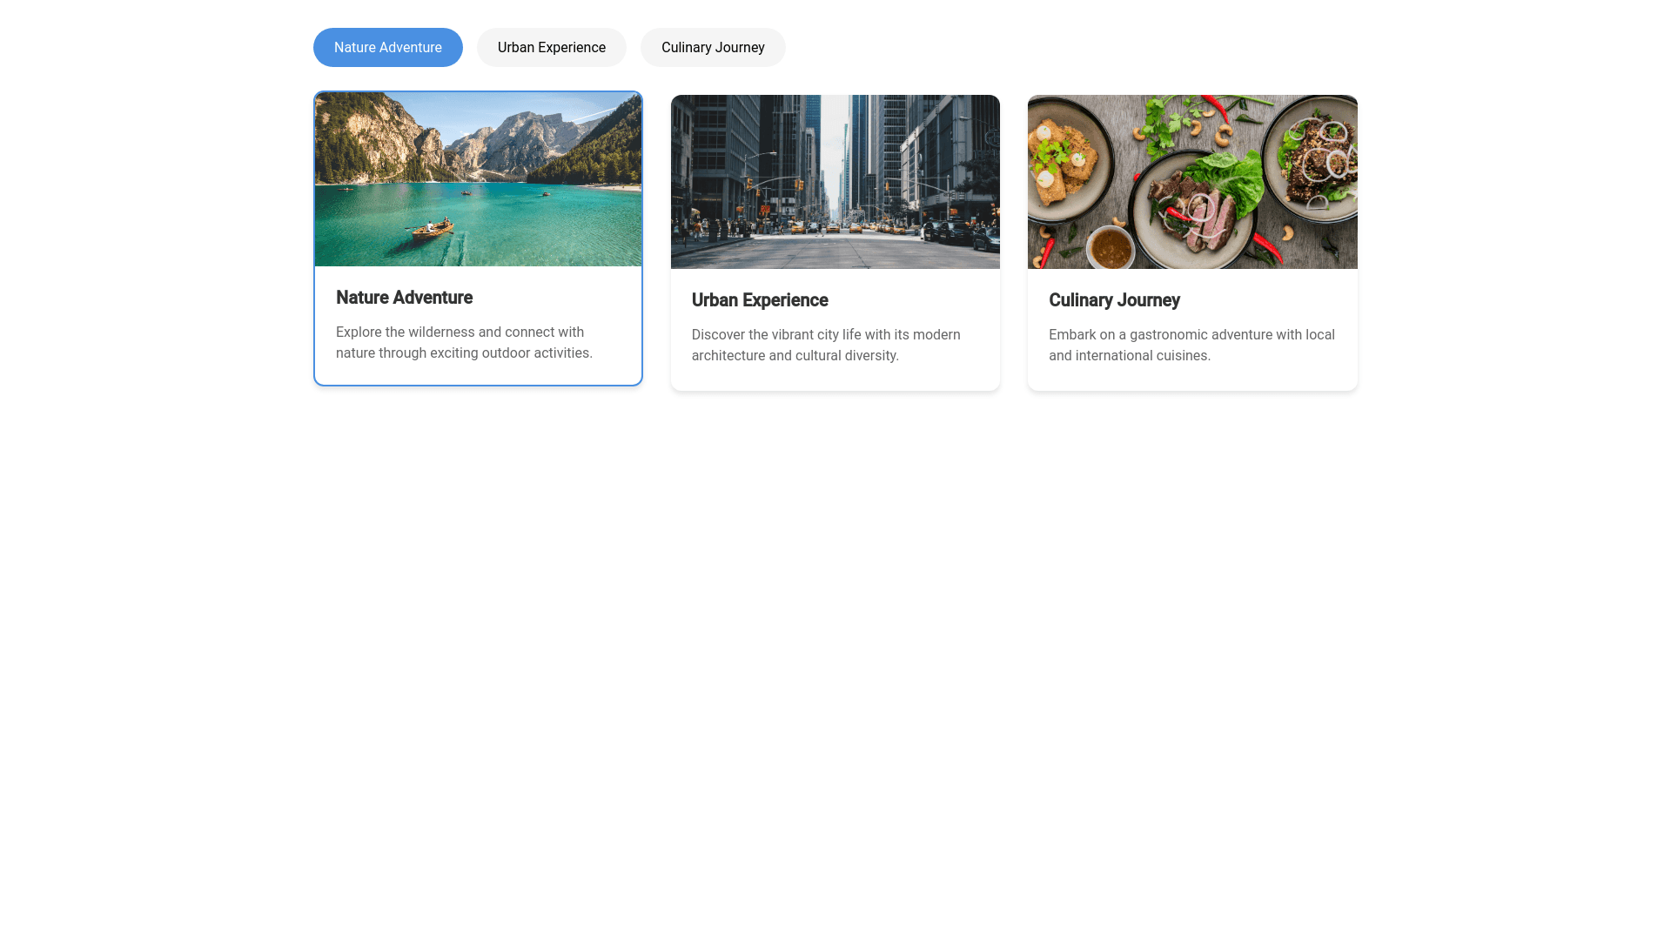Click the food plates photo thumbnail

(x=1191, y=181)
